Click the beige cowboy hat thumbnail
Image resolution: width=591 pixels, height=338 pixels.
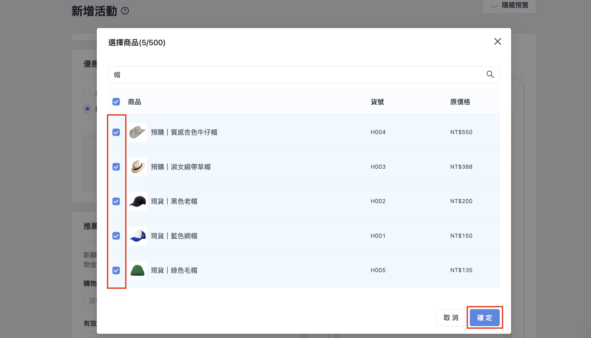(x=138, y=132)
